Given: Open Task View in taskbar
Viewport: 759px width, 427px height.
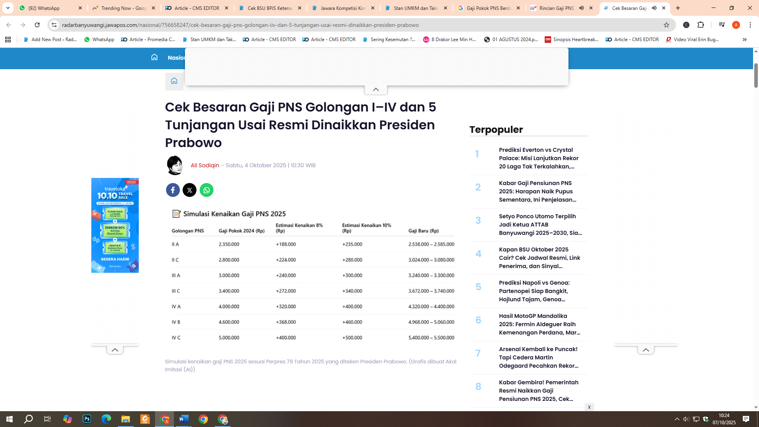Looking at the screenshot, I should 47,419.
